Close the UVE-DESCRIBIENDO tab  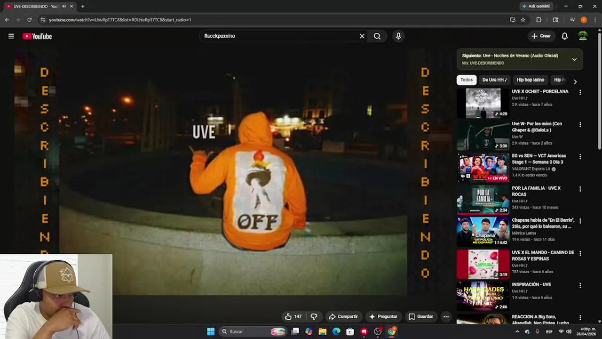point(71,6)
